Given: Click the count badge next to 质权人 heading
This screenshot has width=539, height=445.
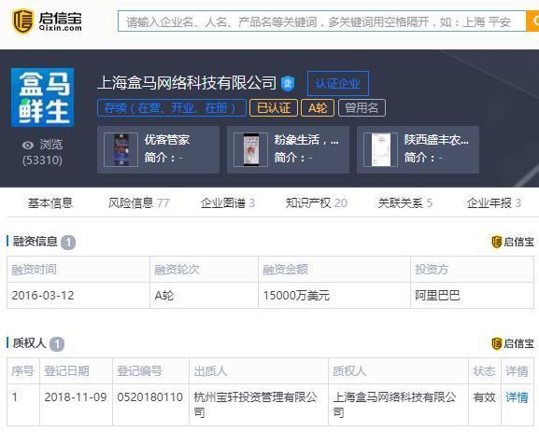Looking at the screenshot, I should pyautogui.click(x=57, y=344).
